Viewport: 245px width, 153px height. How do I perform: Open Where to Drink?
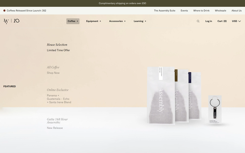[201, 11]
